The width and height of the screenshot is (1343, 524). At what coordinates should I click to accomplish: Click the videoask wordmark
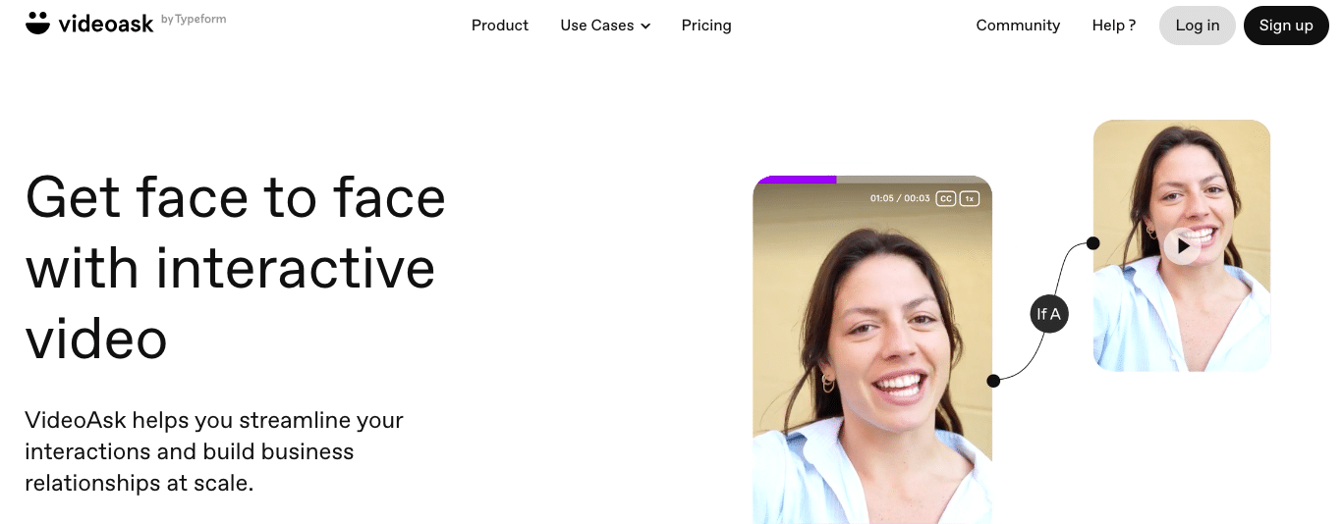[x=106, y=24]
